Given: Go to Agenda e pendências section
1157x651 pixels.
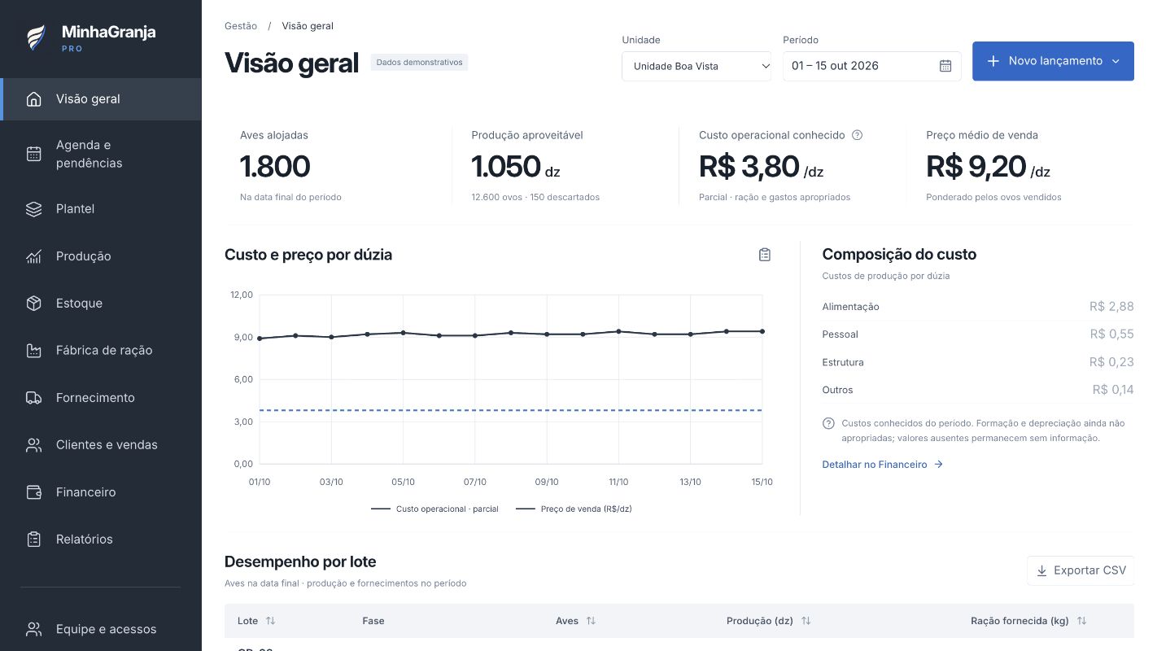Looking at the screenshot, I should [x=101, y=154].
